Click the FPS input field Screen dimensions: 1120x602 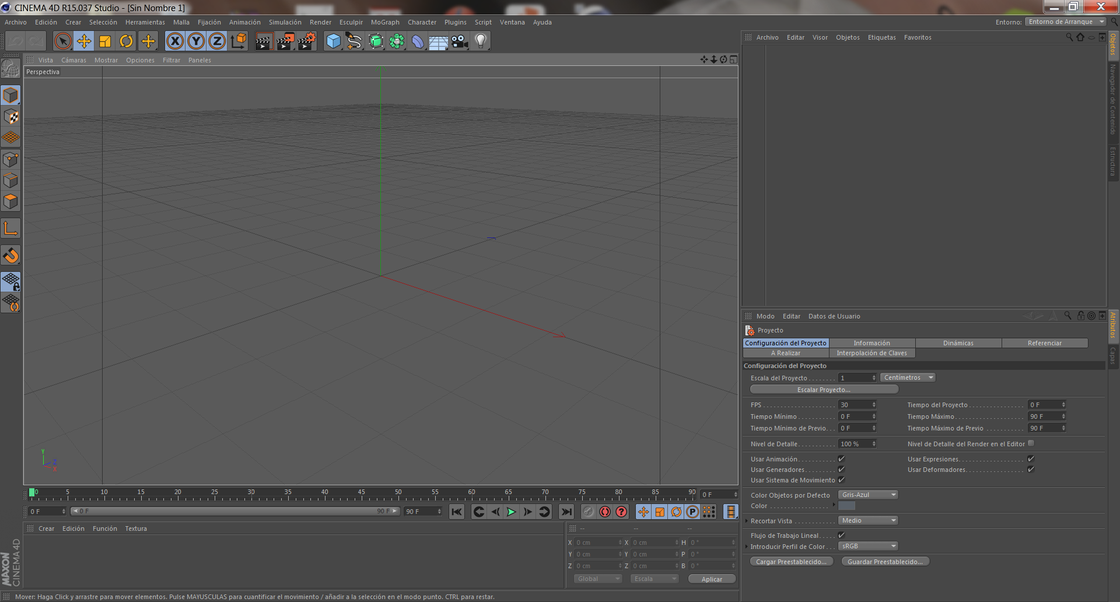point(857,405)
